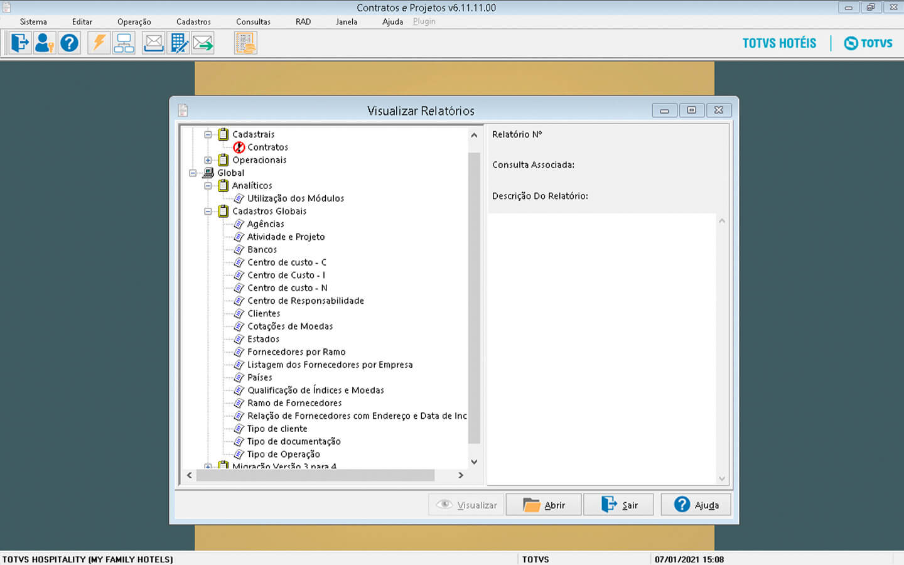Collapse the Cadastros Globais tree node
Viewport: 904px width, 565px height.
(208, 212)
